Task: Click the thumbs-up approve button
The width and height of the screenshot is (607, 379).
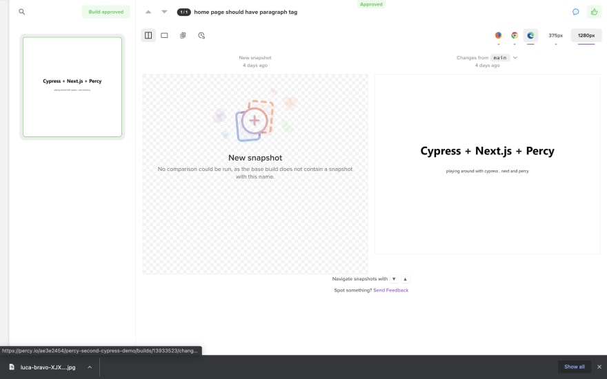Action: [x=594, y=12]
